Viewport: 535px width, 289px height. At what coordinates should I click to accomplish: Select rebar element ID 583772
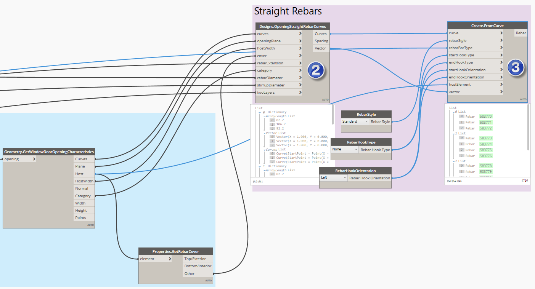click(486, 128)
